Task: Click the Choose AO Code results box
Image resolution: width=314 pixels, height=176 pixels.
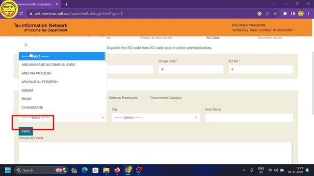Action: pos(156,153)
